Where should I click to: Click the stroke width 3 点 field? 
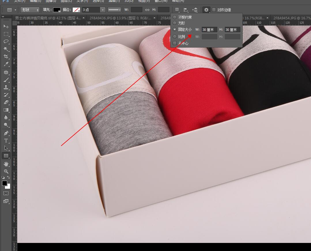click(91, 10)
